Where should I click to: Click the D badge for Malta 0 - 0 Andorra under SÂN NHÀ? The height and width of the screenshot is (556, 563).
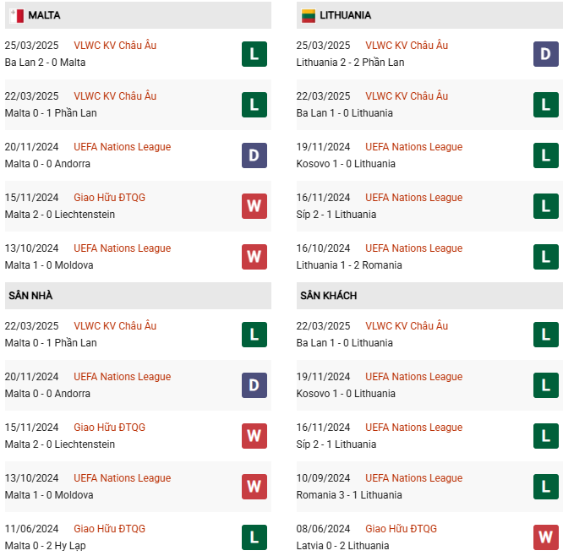coord(254,385)
